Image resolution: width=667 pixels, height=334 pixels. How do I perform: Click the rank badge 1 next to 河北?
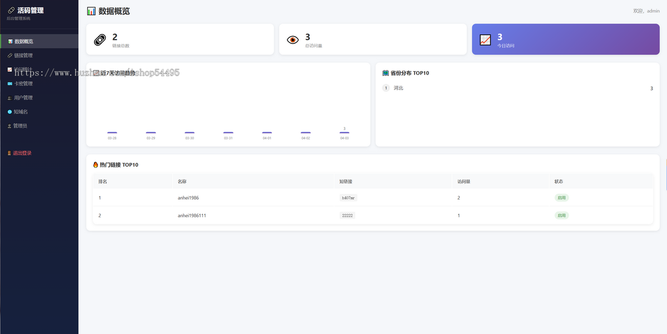tap(386, 88)
